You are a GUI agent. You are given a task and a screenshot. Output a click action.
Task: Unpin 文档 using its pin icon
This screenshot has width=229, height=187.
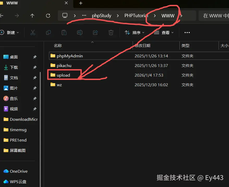[35, 78]
